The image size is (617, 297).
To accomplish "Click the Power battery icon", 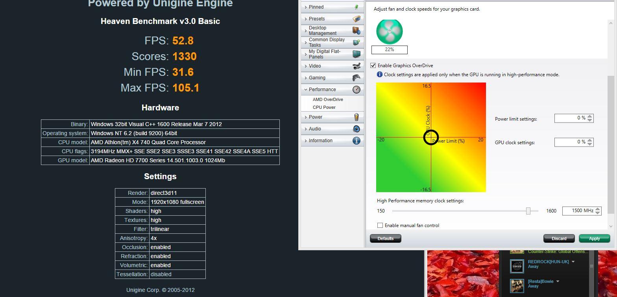I will pyautogui.click(x=357, y=117).
